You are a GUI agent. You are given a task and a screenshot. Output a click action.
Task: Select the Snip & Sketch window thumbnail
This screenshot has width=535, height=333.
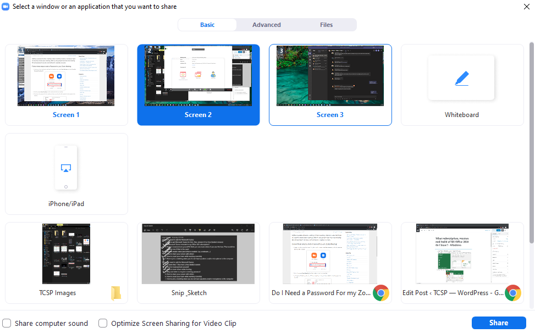point(198,254)
